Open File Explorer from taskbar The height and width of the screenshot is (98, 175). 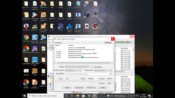(x=78, y=96)
